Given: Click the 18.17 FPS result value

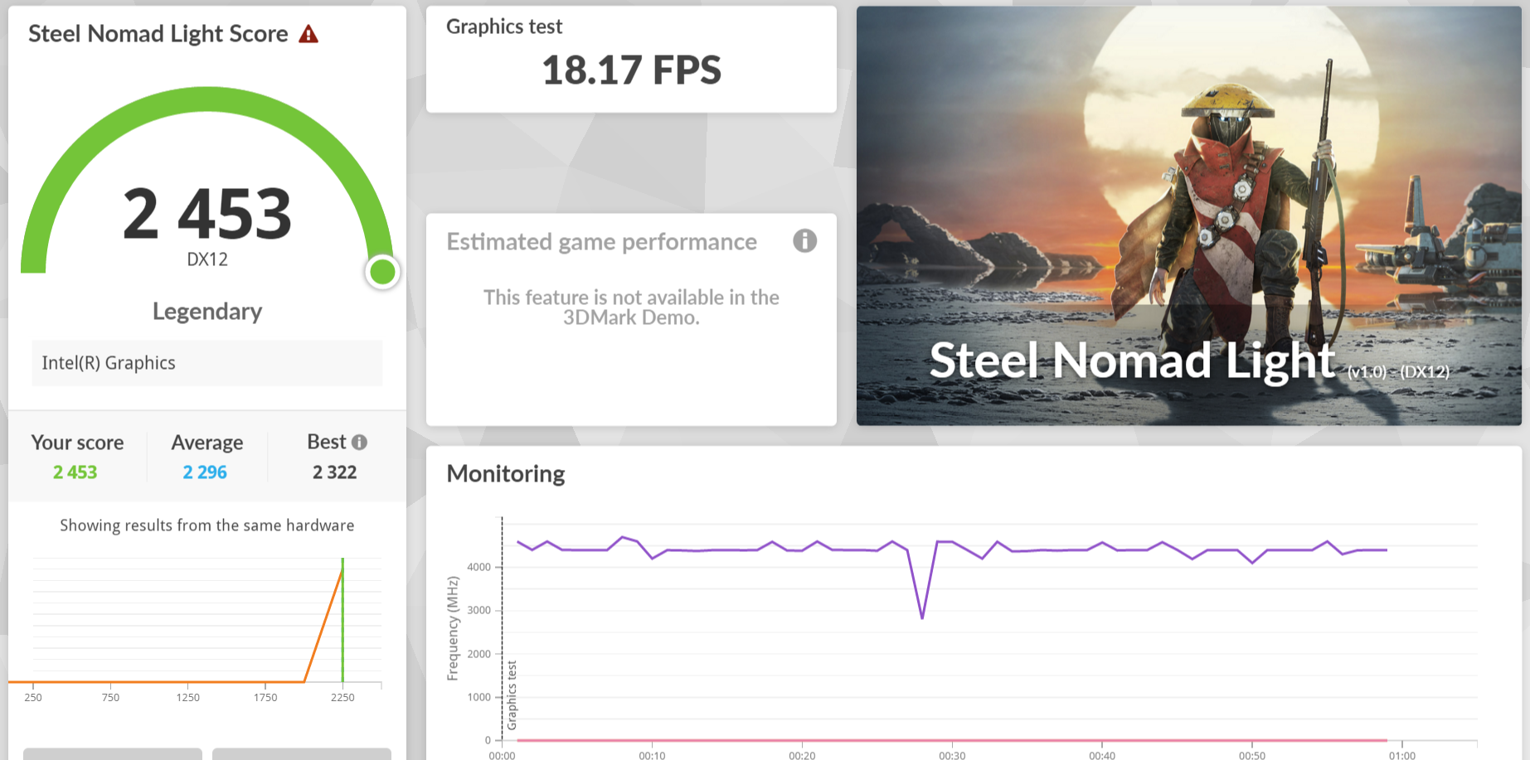Looking at the screenshot, I should tap(632, 70).
